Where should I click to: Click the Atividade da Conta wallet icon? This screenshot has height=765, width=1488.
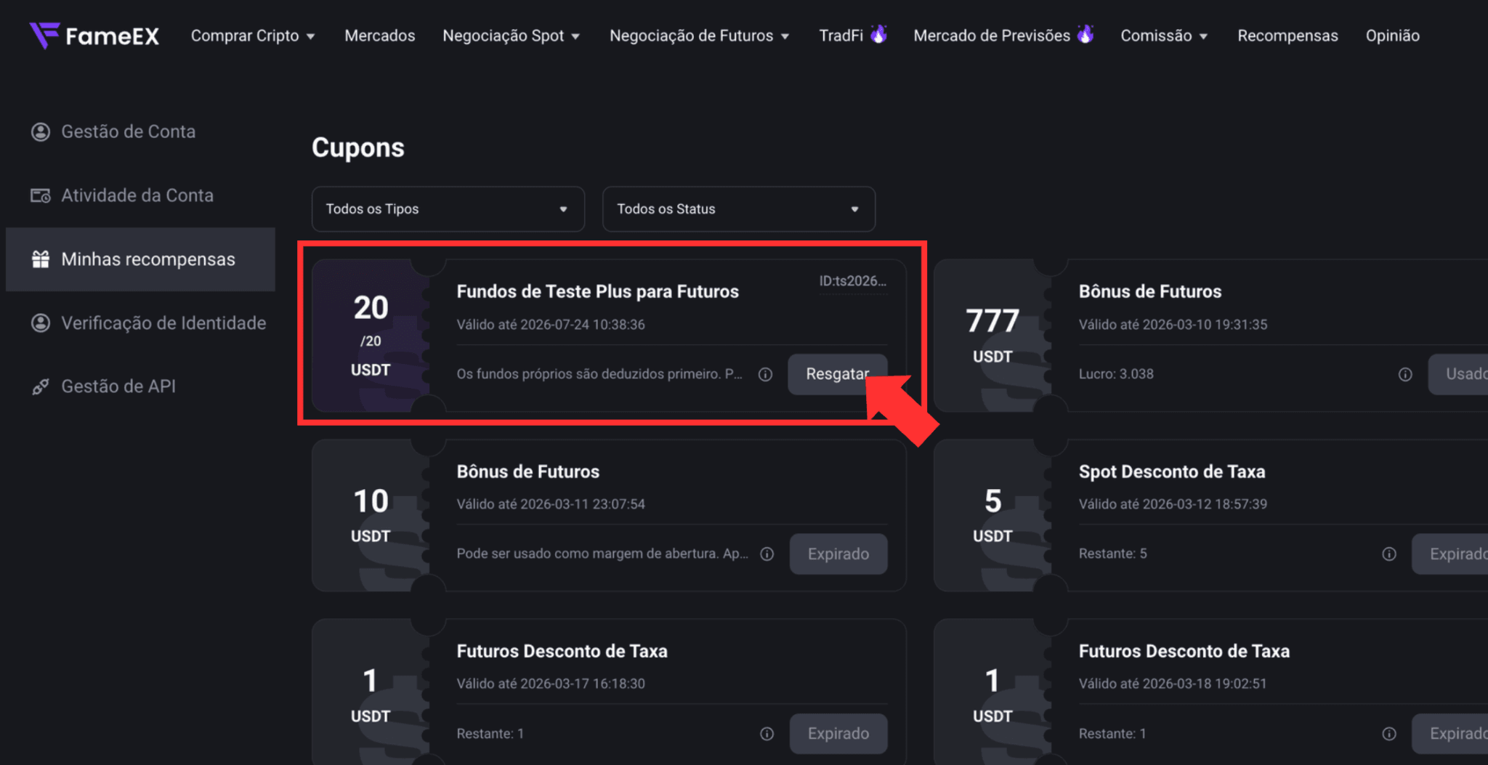point(41,195)
